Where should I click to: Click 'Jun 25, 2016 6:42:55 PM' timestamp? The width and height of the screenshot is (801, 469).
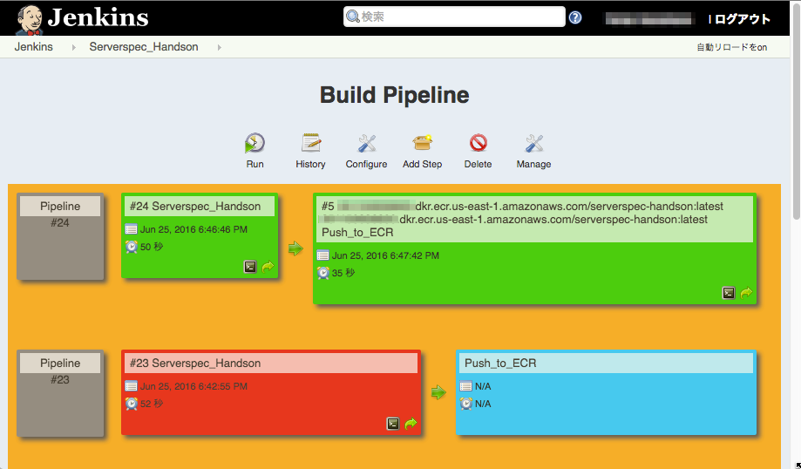[194, 386]
